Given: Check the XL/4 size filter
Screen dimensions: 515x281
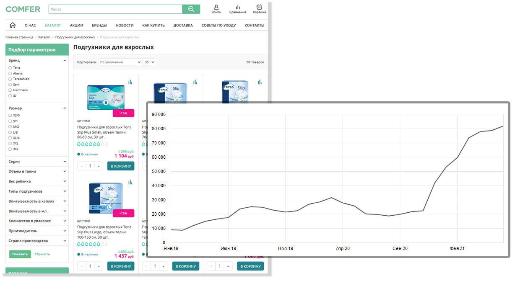Looking at the screenshot, I should [10, 138].
